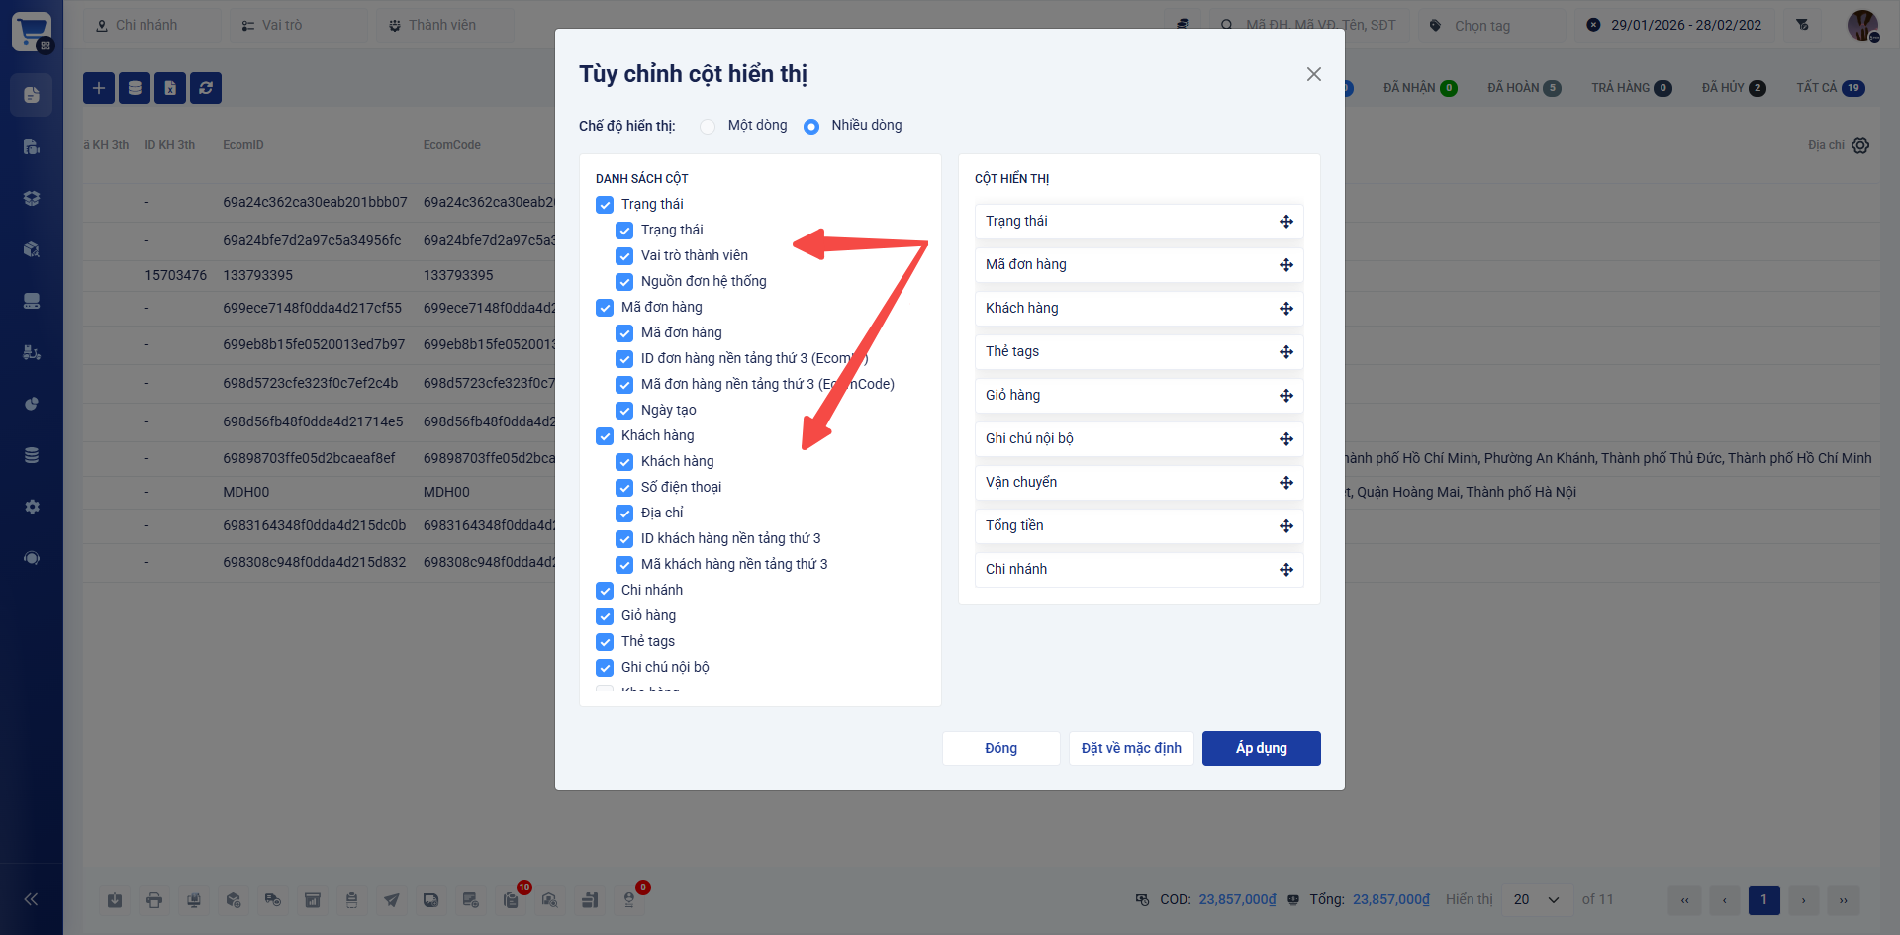Click the paper plane send icon
The image size is (1900, 935).
tap(392, 900)
